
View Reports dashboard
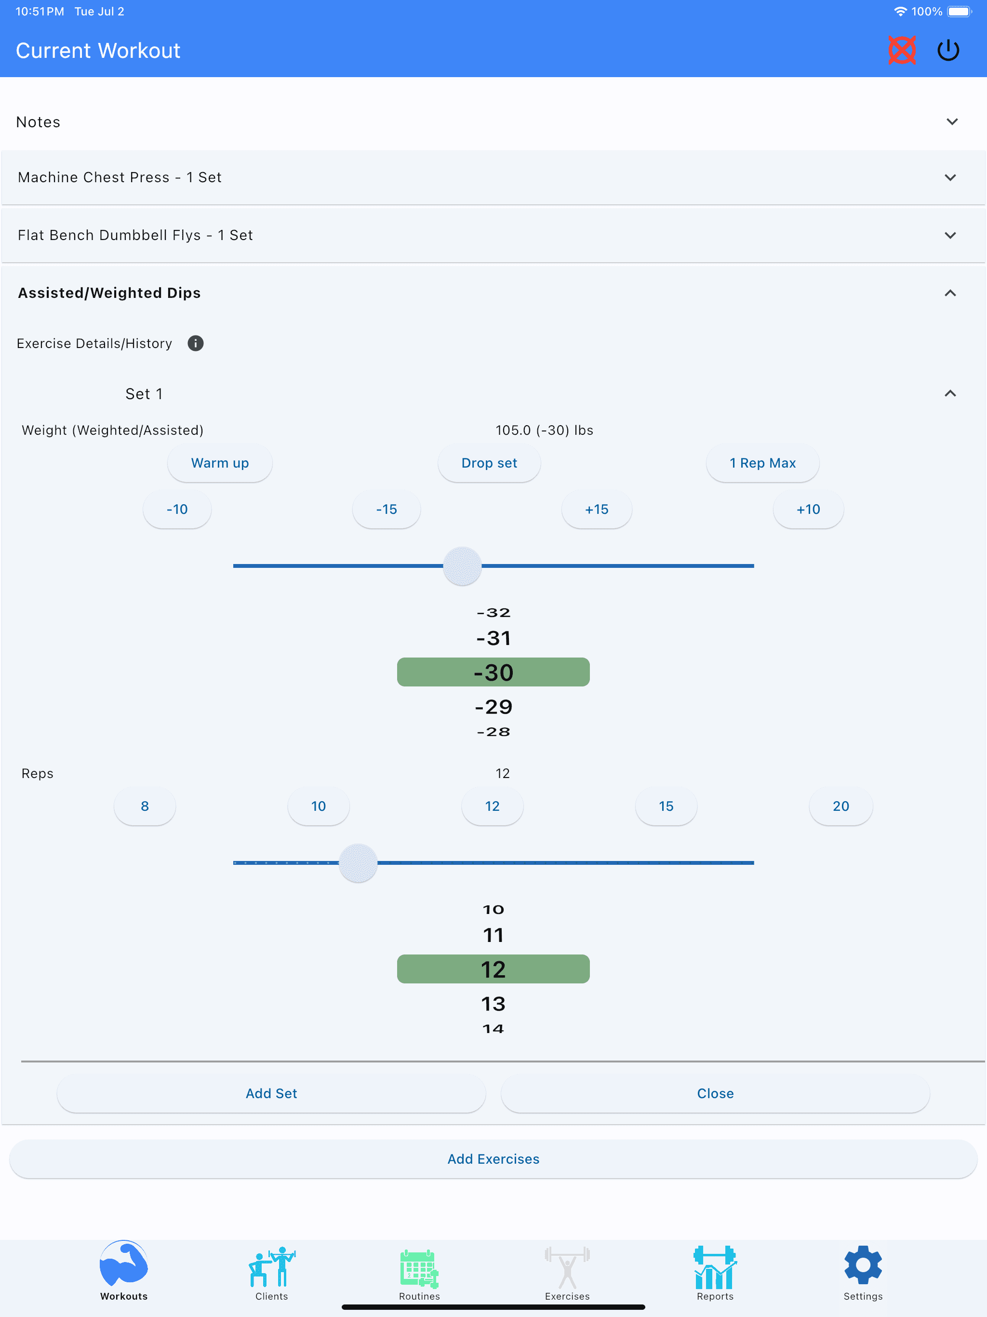[x=715, y=1270]
